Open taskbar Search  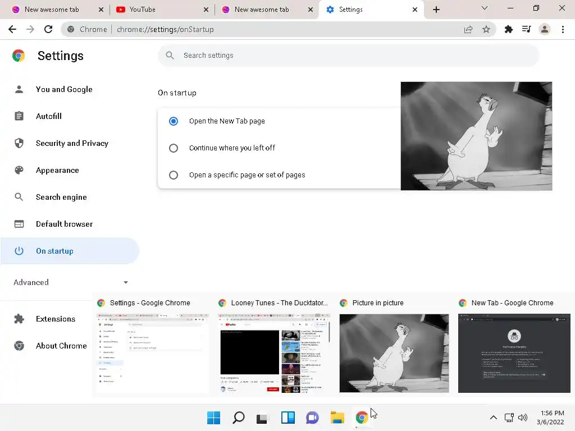click(238, 418)
